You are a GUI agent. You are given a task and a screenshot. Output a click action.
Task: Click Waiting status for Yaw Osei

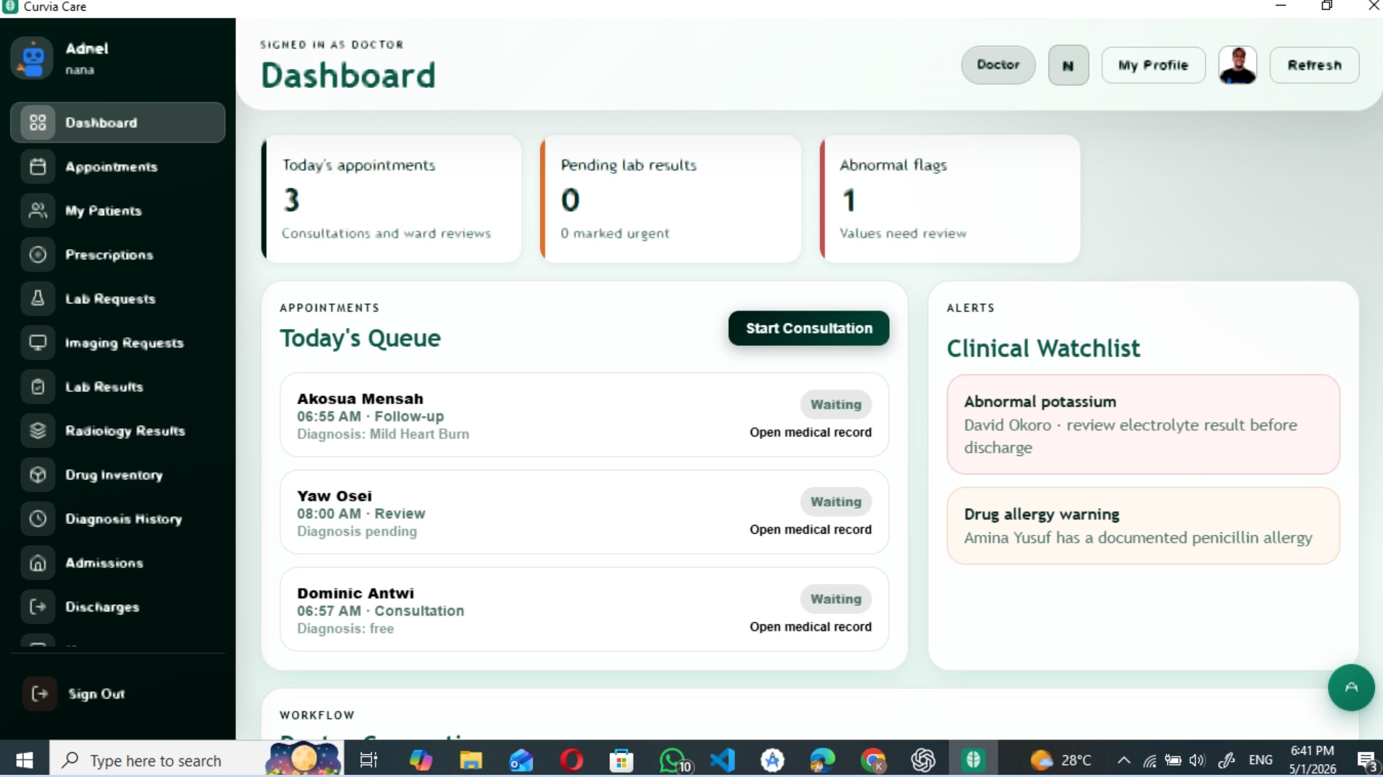(x=836, y=501)
